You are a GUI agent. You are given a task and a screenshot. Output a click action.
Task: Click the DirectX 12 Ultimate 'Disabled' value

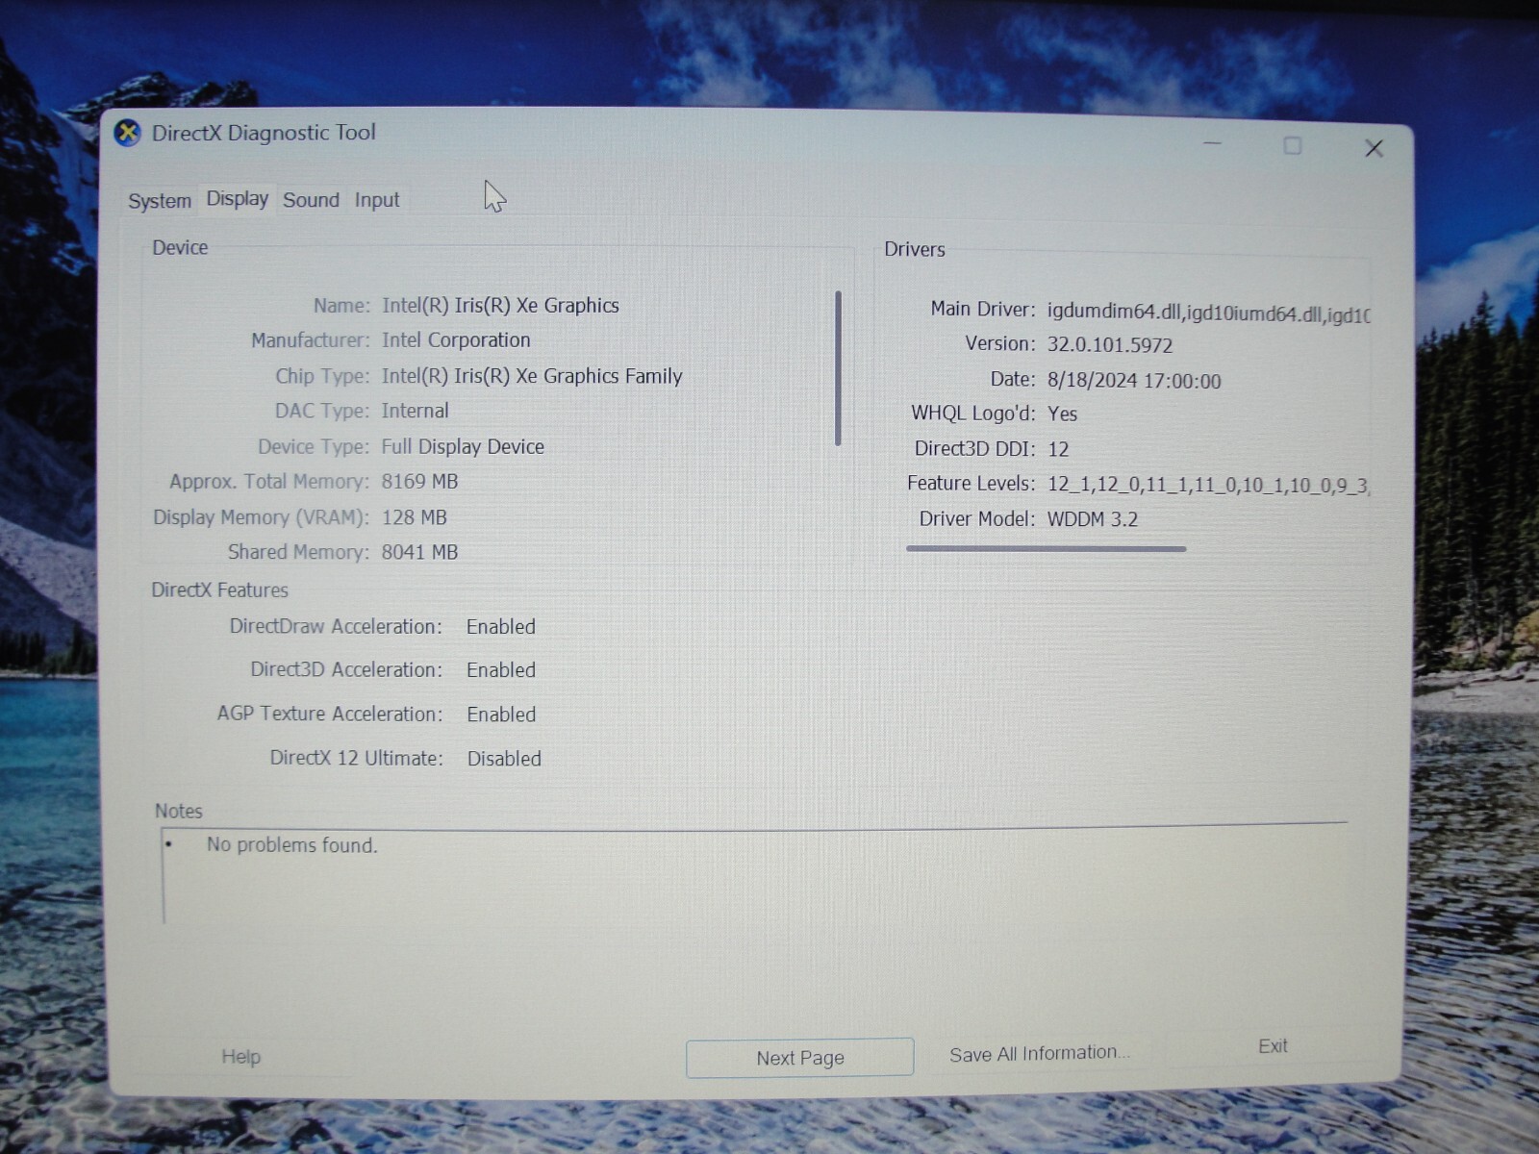[504, 759]
